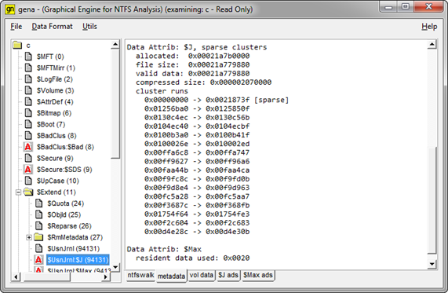Click the file icon beside $AttrDef (4)
The width and height of the screenshot is (448, 293).
(x=28, y=101)
